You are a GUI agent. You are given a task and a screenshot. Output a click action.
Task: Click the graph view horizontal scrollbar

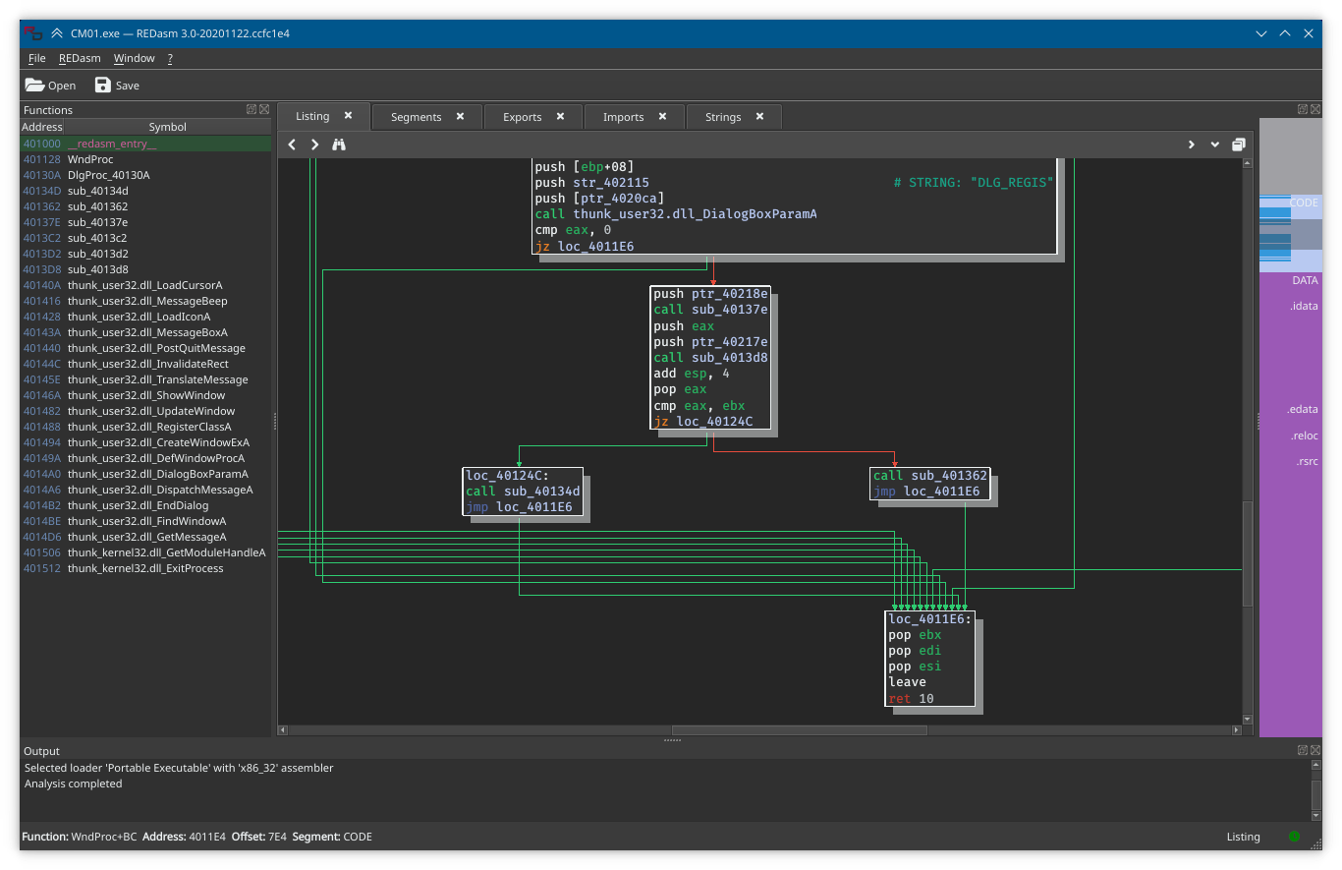click(x=799, y=730)
